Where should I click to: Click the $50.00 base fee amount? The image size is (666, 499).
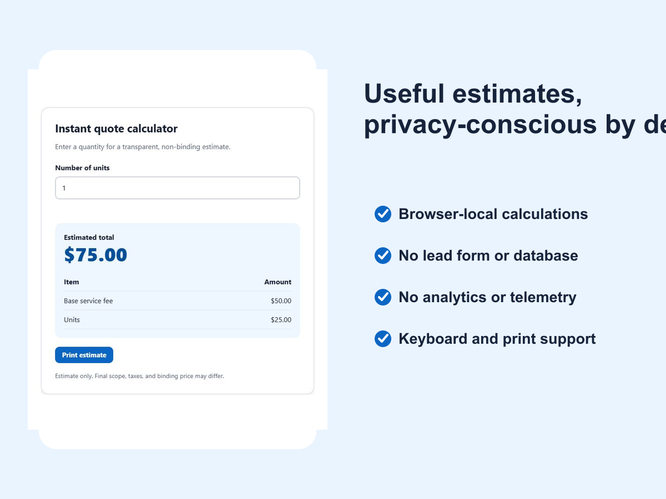281,301
